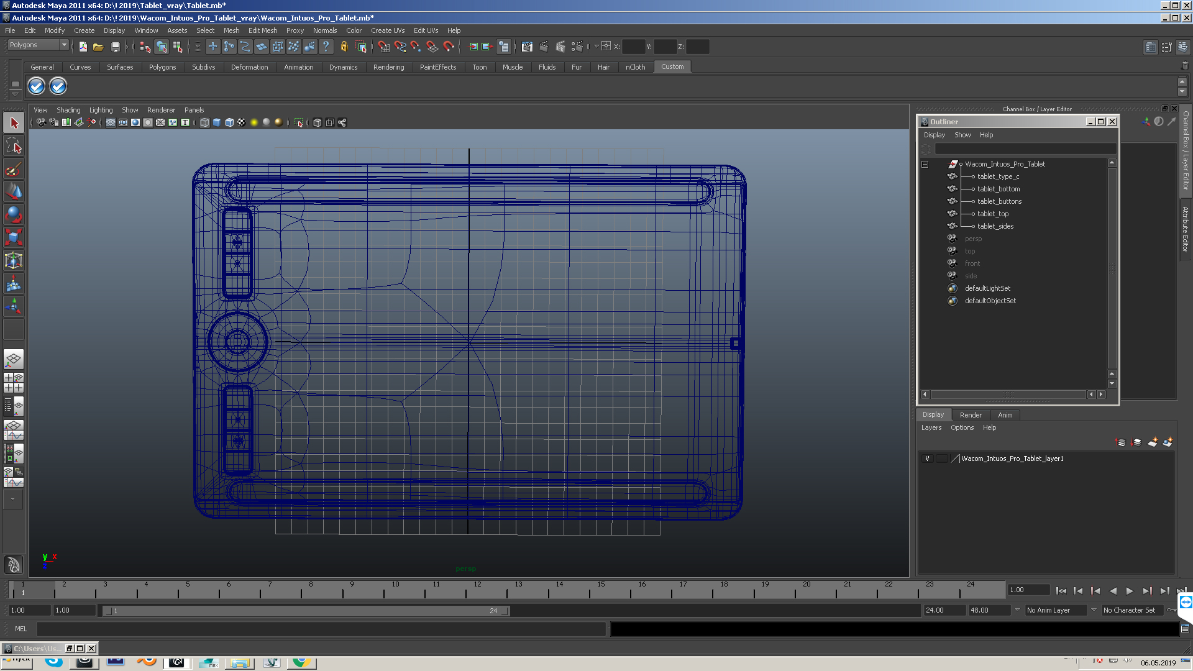1193x671 pixels.
Task: Open the selection mask dropdown arrow
Action: click(x=198, y=47)
